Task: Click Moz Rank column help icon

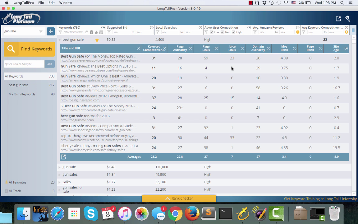Action: pos(295,49)
